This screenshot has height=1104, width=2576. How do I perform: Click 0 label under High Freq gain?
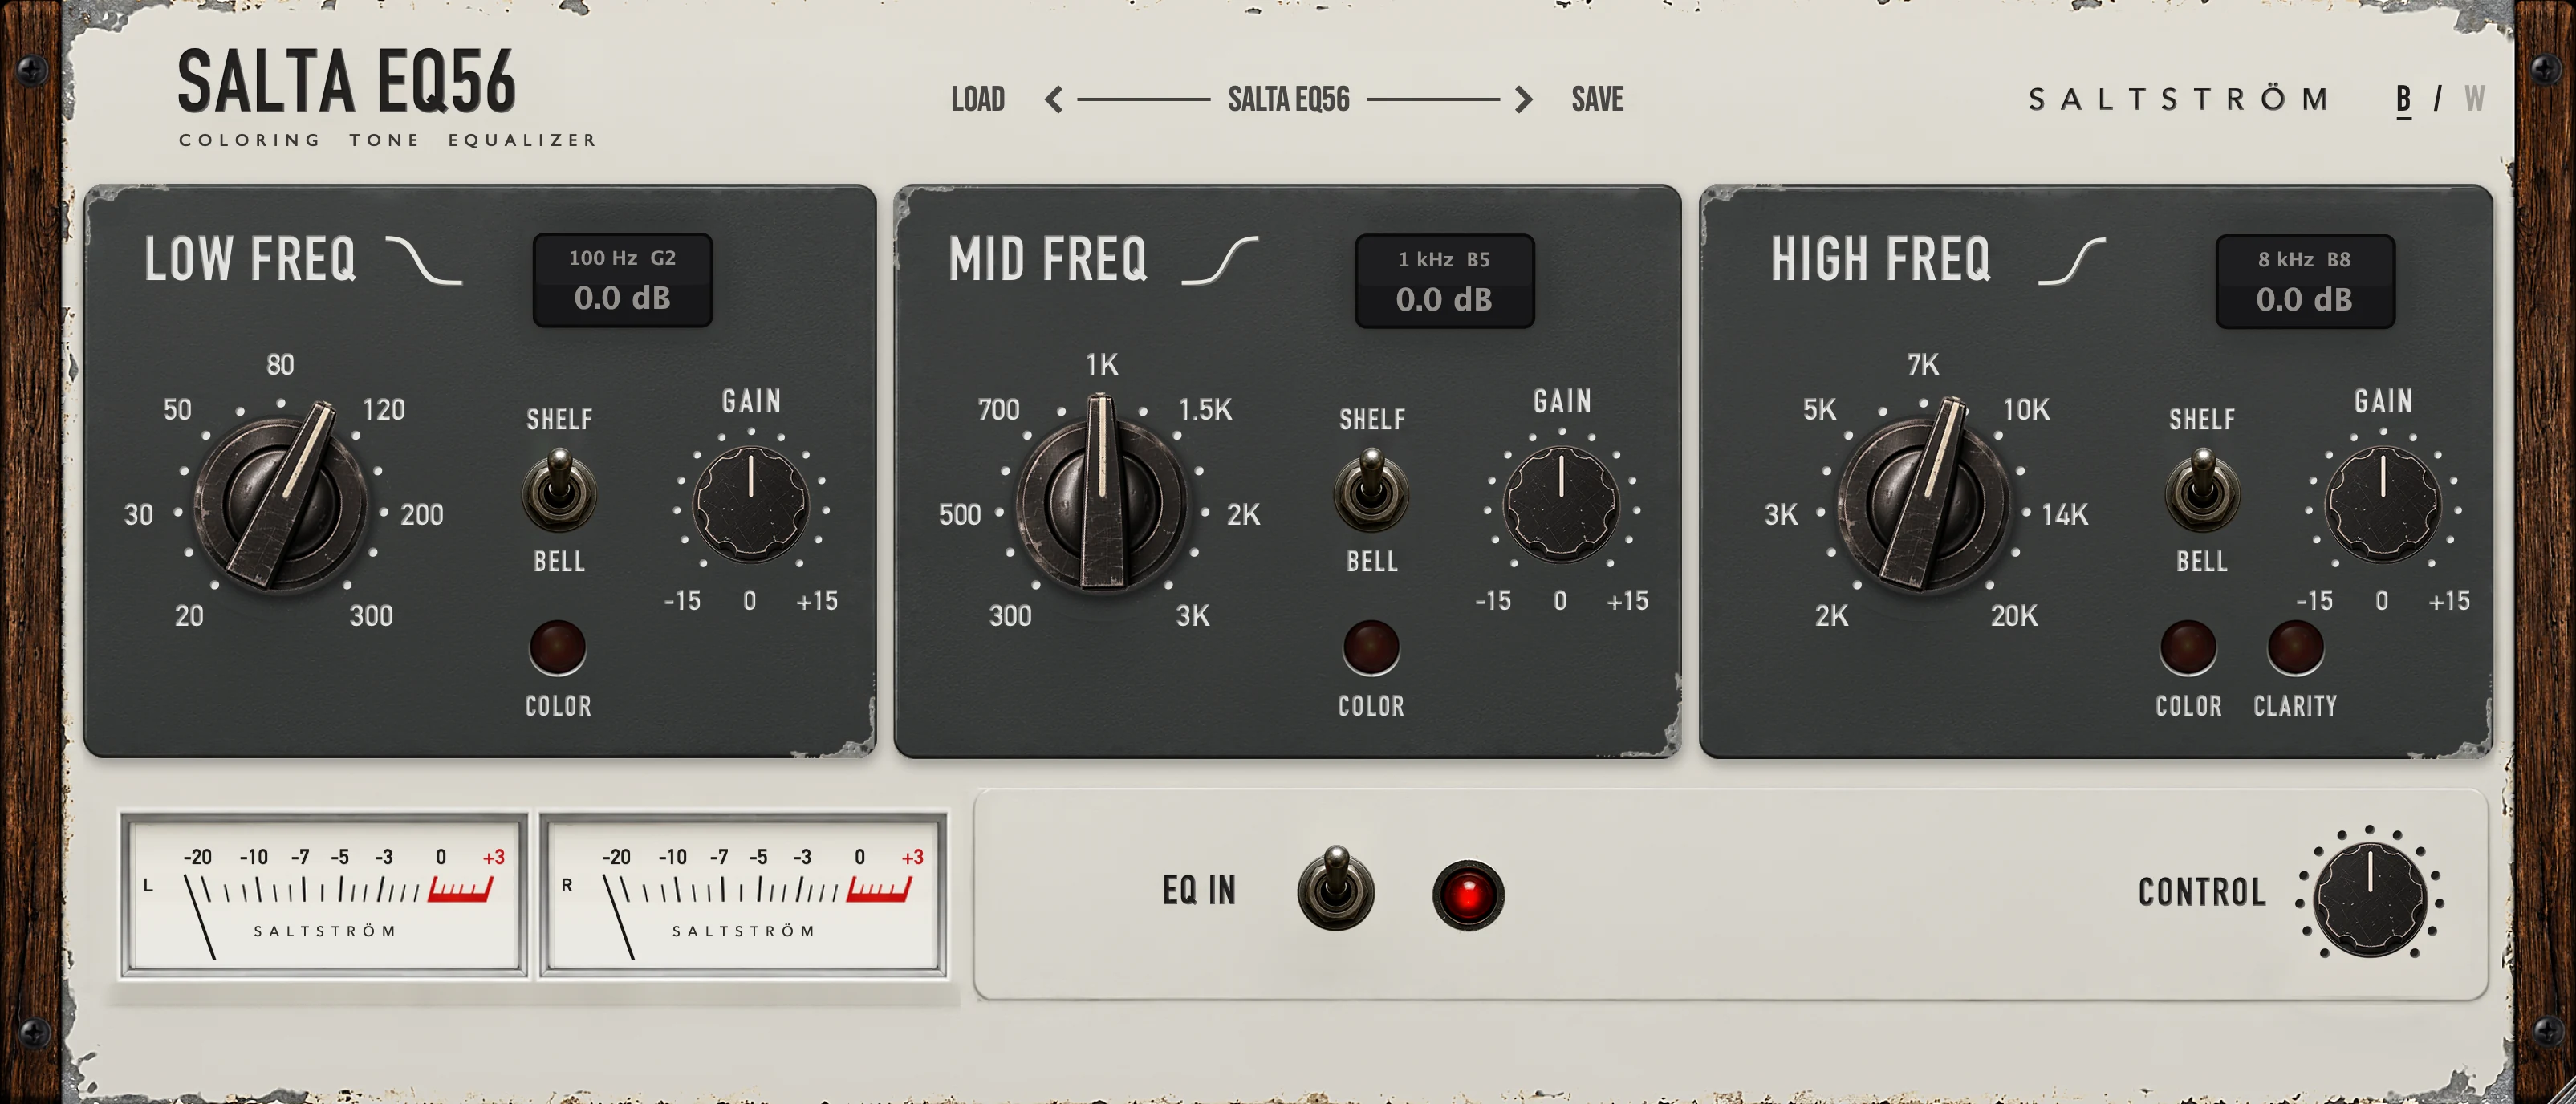coord(2382,601)
